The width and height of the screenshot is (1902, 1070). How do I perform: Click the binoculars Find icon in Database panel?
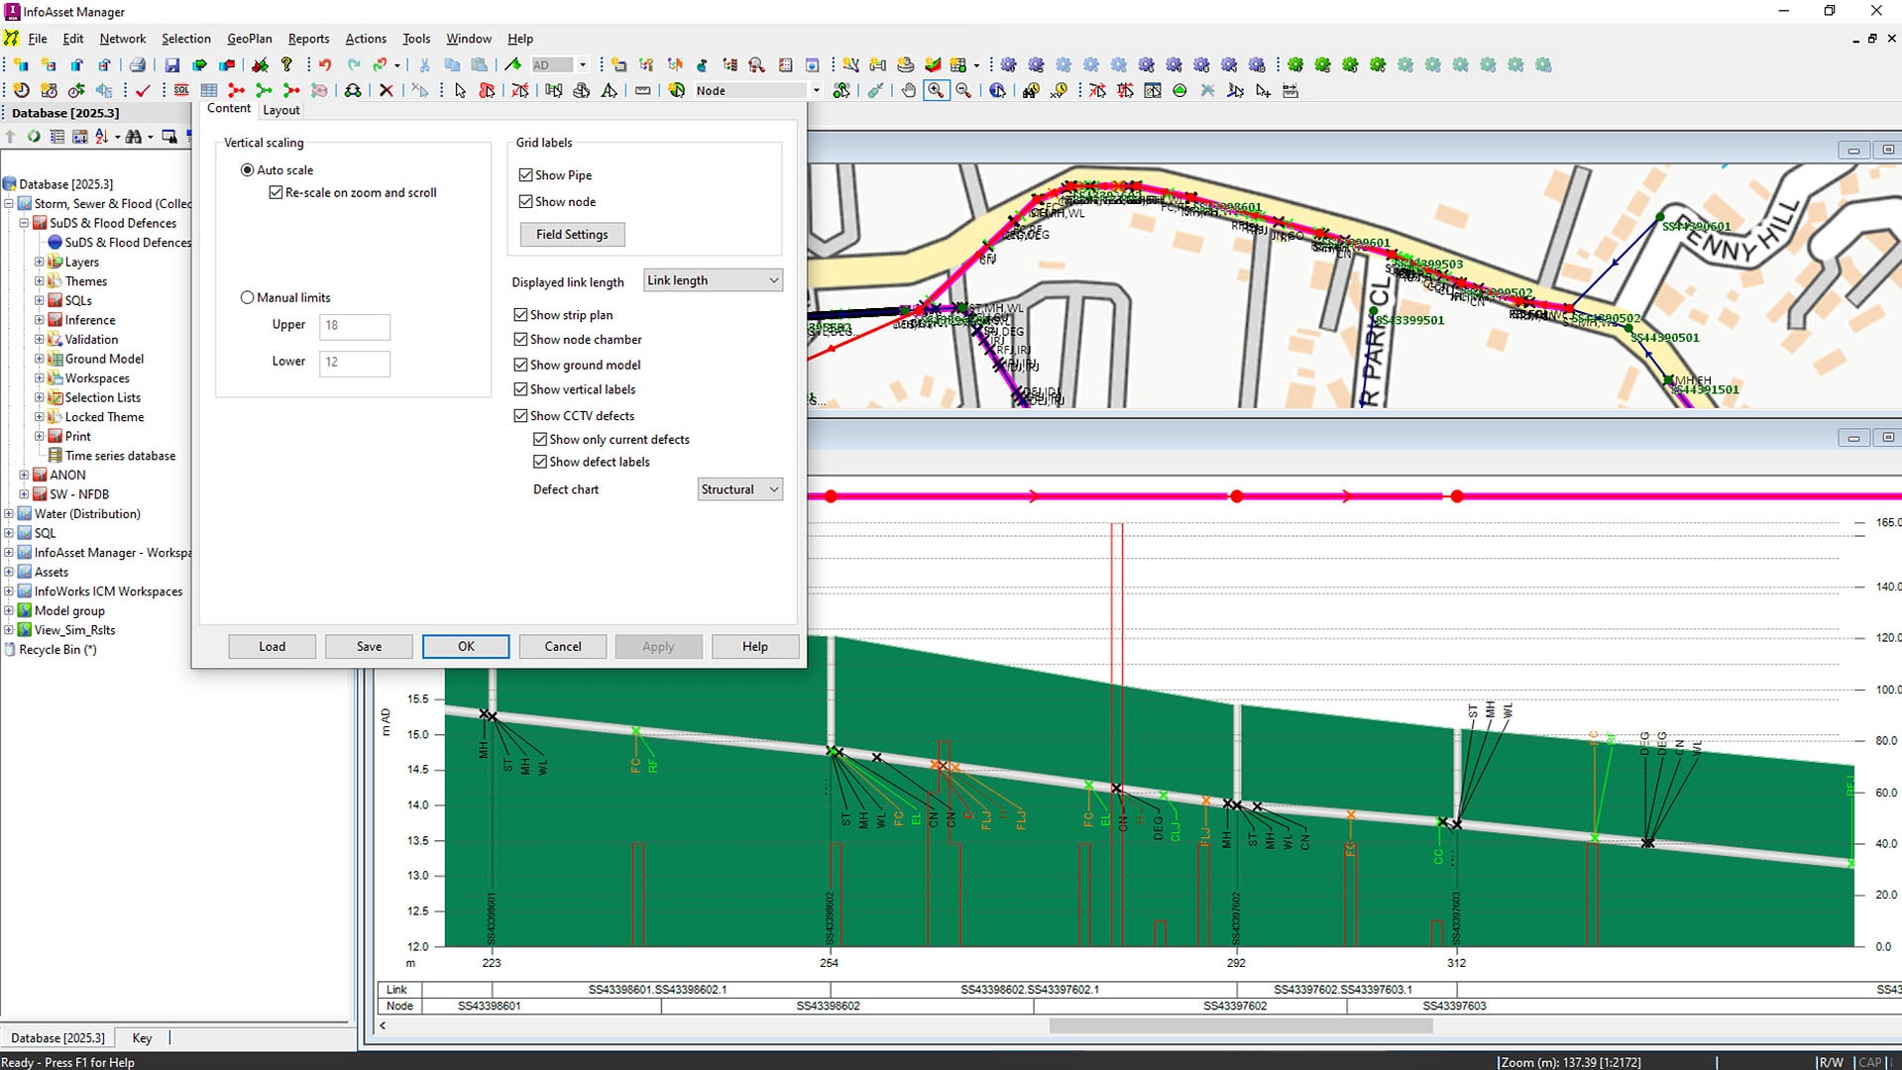click(133, 137)
